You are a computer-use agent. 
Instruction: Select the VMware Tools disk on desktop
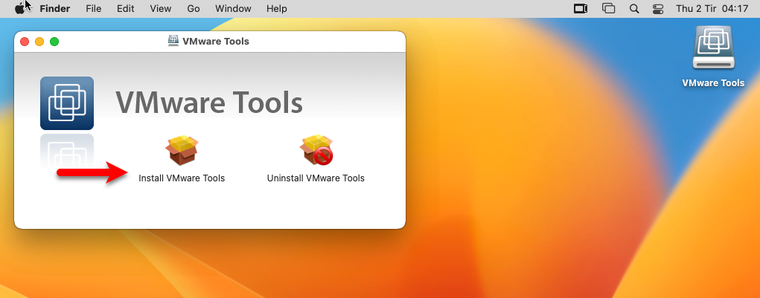point(713,48)
